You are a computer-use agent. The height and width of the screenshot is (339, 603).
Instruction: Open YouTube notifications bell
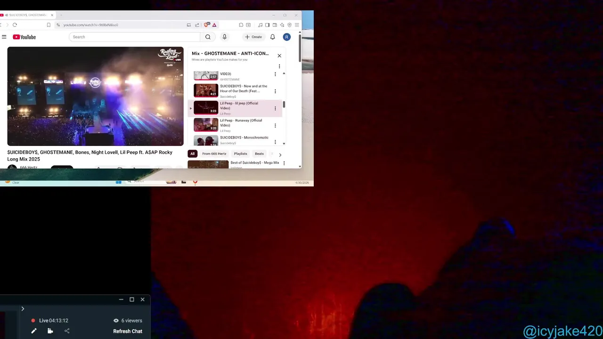[272, 37]
